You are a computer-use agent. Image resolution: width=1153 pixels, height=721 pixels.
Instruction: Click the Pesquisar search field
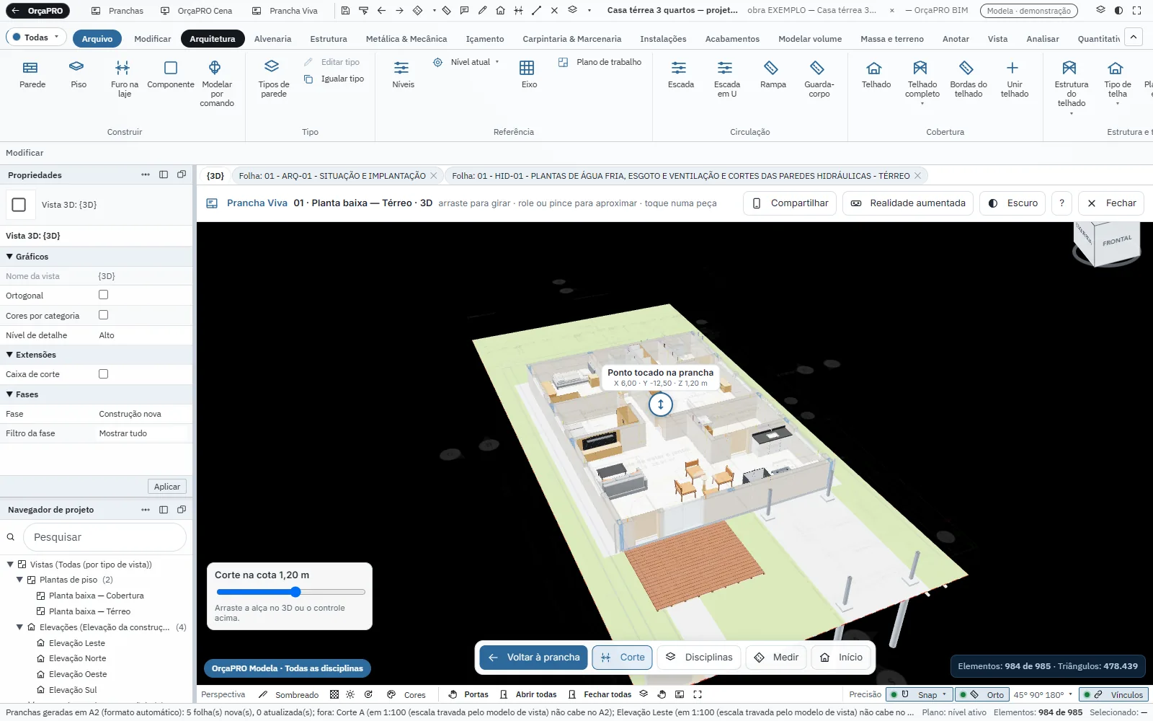click(x=105, y=537)
